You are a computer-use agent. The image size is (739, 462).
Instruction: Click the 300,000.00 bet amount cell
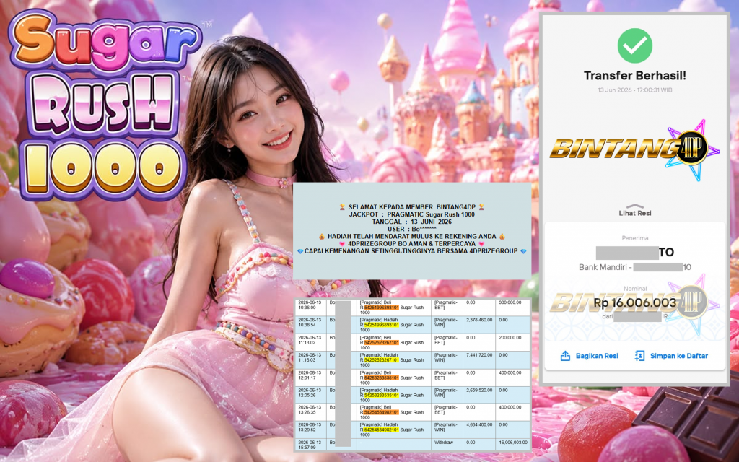pos(512,306)
